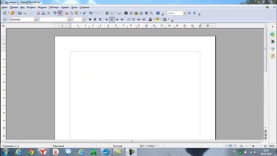Click the Undo icon
Viewport: 277px width, 156px height.
click(x=90, y=13)
